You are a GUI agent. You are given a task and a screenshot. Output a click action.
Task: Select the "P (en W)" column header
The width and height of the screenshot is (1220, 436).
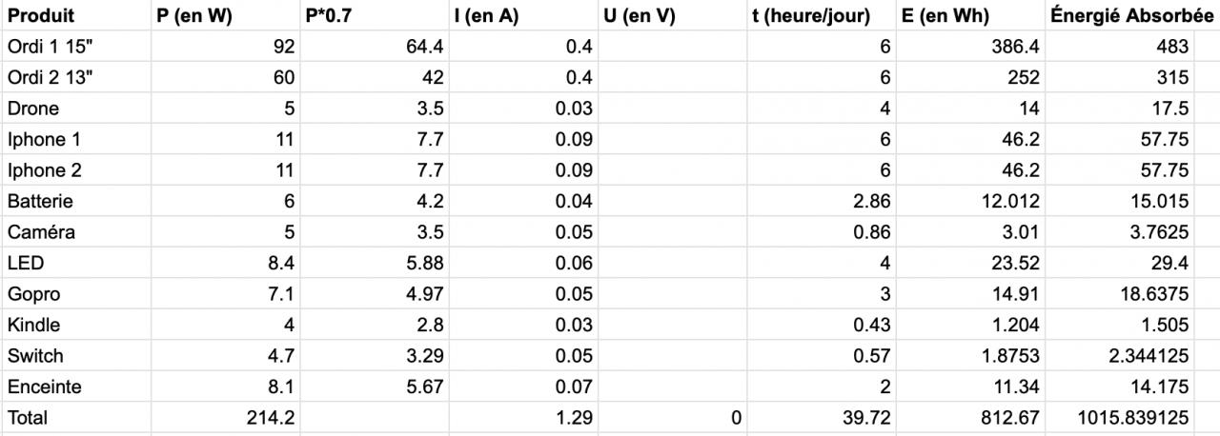click(x=193, y=16)
